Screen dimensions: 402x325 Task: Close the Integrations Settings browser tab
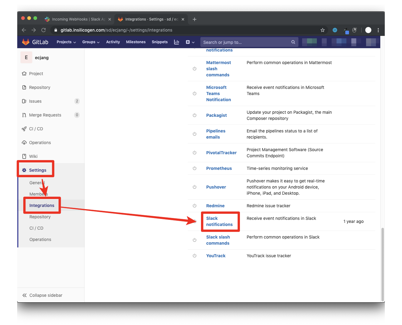183,19
